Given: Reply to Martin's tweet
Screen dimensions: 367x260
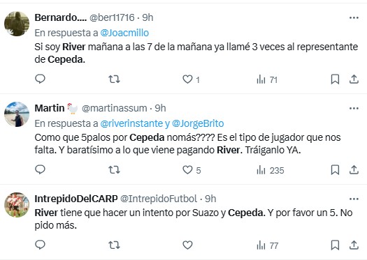Looking at the screenshot, I should pos(40,169).
